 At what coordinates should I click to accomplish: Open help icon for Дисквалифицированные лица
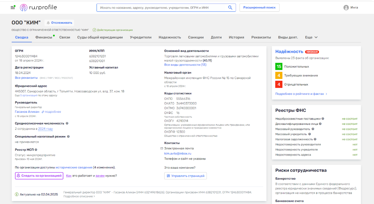(x=320, y=124)
